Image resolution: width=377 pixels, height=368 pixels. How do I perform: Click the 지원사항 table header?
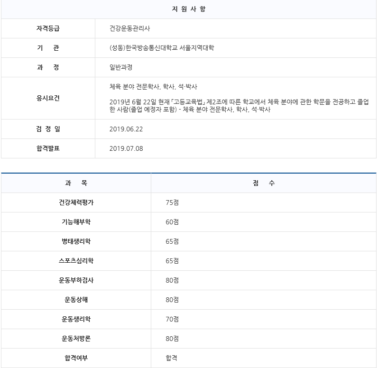[189, 9]
